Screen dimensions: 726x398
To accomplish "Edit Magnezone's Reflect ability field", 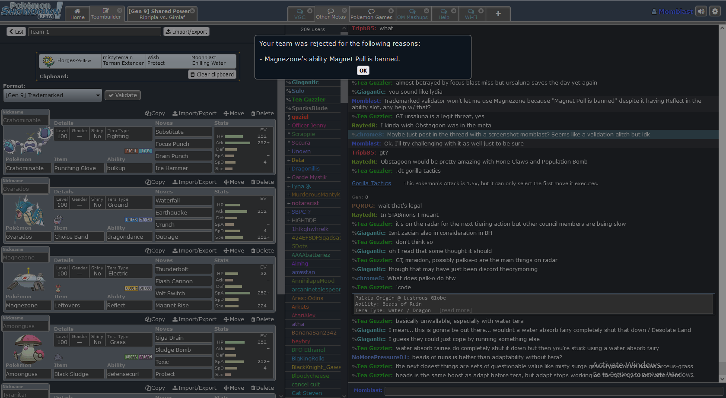I will [x=129, y=305].
